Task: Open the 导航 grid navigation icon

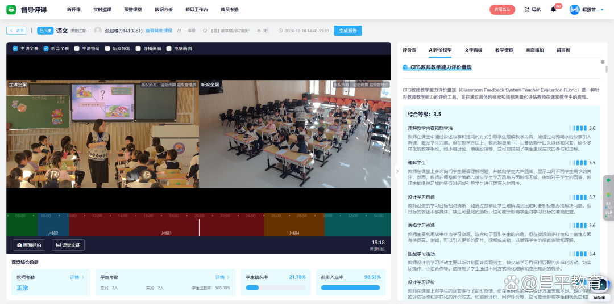Action: coord(526,10)
